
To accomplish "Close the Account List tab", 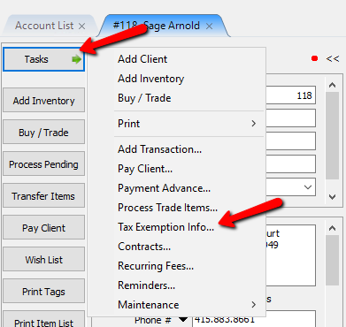I will [x=81, y=27].
